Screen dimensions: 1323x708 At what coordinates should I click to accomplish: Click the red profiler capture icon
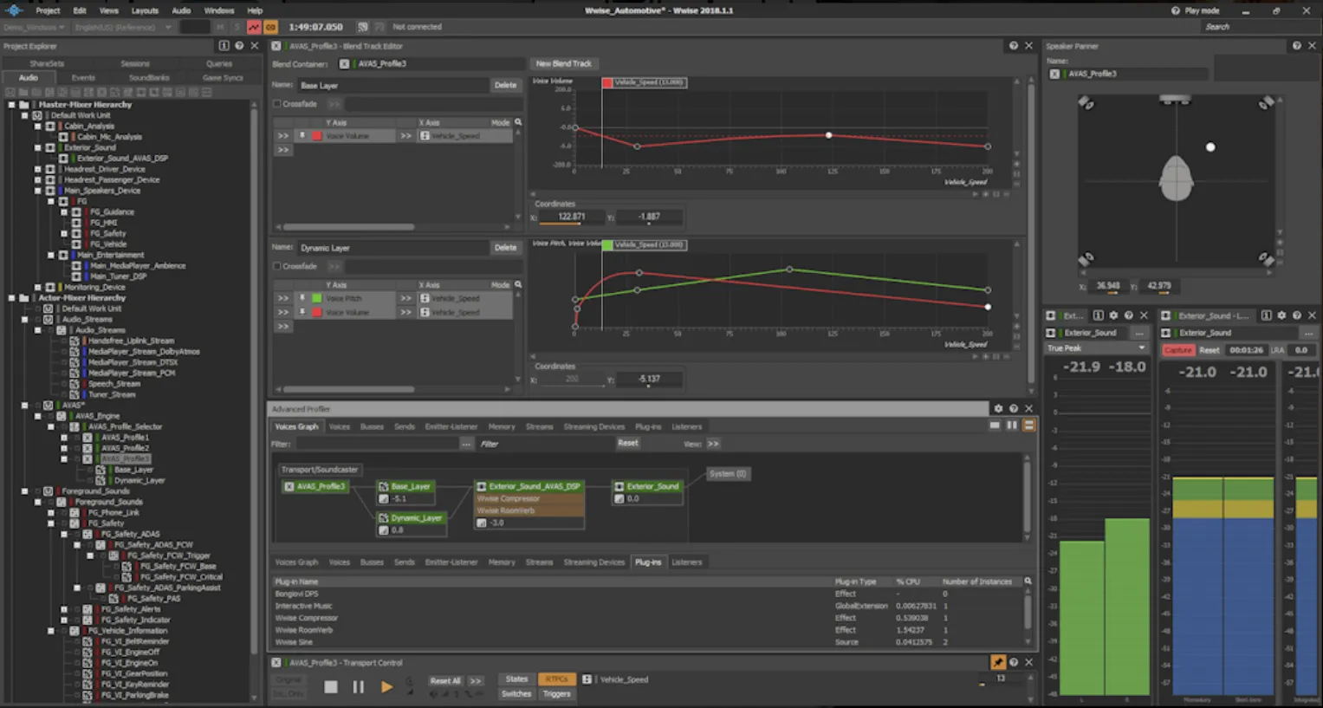tap(254, 27)
